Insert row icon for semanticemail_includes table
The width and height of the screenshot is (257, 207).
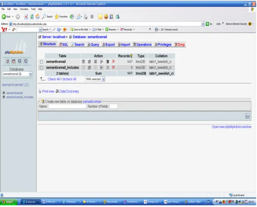[102, 68]
